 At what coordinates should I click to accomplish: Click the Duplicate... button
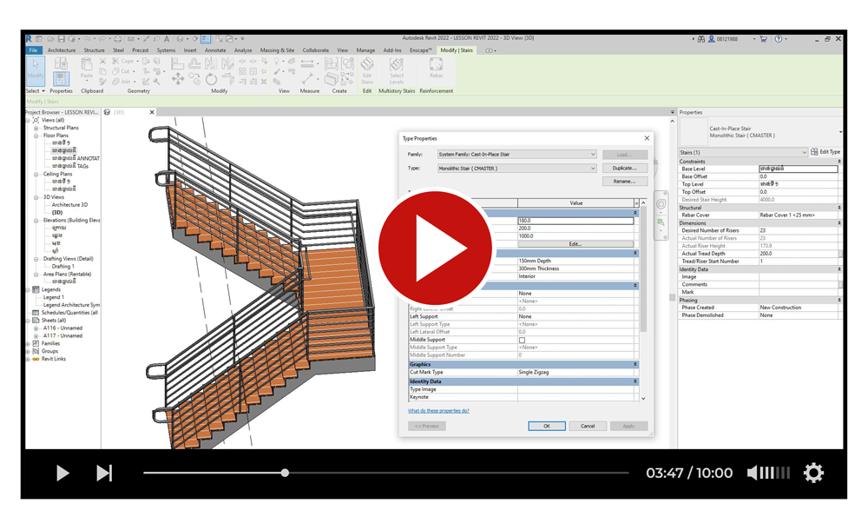[624, 169]
